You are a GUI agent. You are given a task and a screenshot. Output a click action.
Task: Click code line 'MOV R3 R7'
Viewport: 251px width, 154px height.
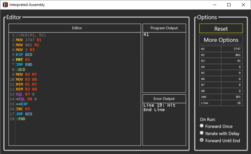(26, 74)
